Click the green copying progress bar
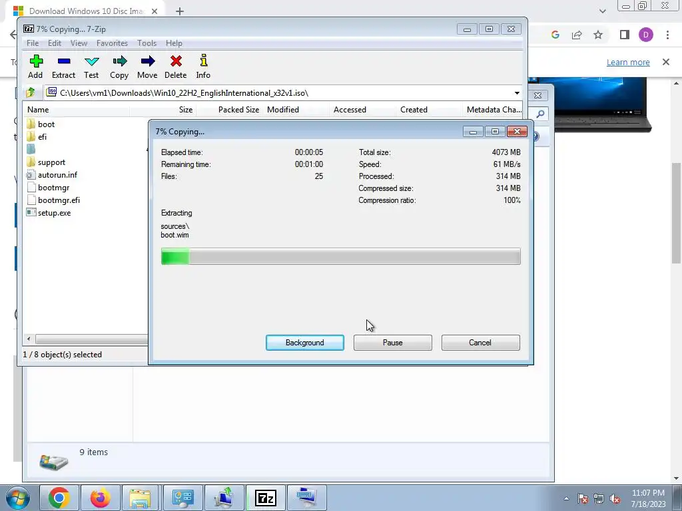 click(x=340, y=256)
